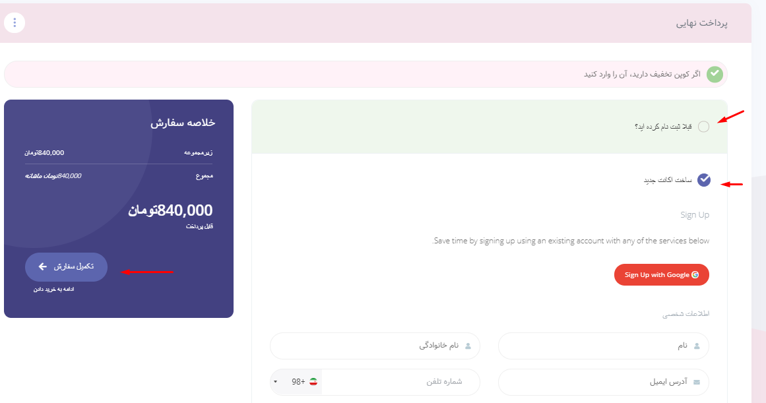Focus the first name (نام) field
Image resolution: width=766 pixels, height=403 pixels.
(603, 346)
